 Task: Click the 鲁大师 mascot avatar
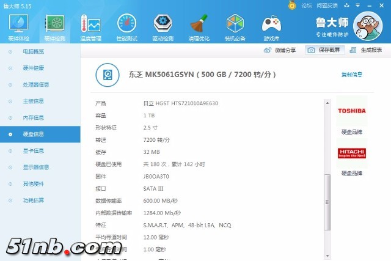(x=368, y=26)
